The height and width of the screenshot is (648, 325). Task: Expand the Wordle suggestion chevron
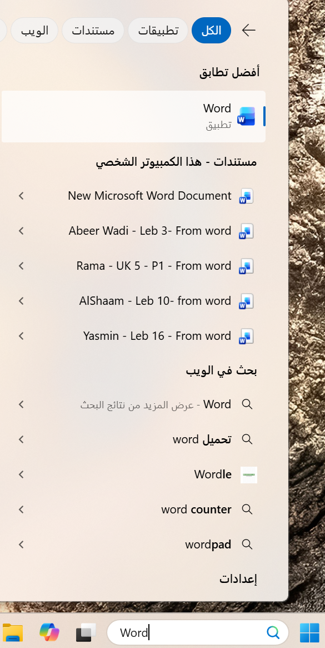click(22, 474)
